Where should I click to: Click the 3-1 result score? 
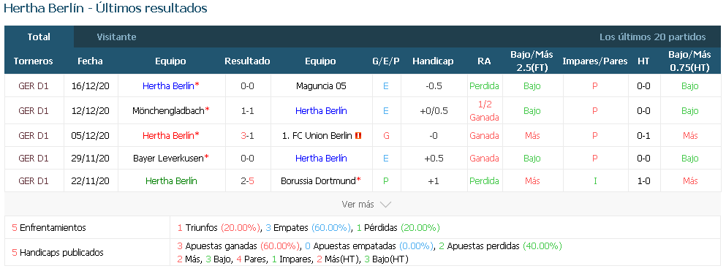247,136
